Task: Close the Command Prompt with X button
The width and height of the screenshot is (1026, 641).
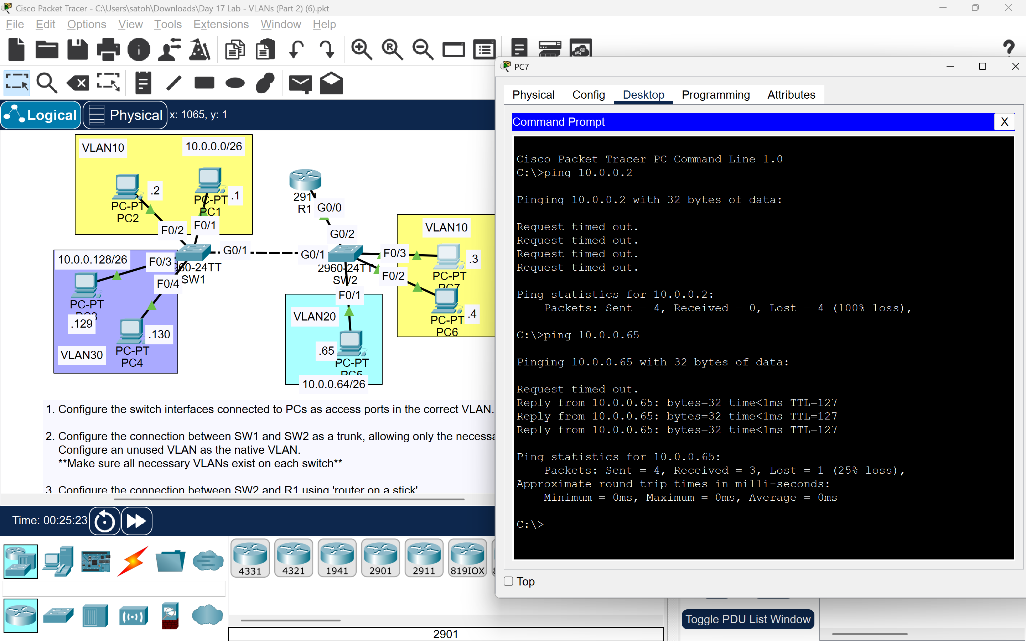Action: pyautogui.click(x=1004, y=122)
